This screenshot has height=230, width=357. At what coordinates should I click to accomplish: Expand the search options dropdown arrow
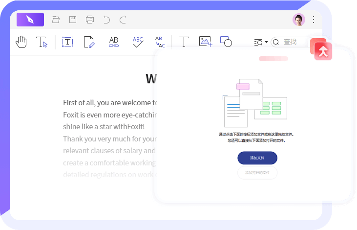(266, 43)
